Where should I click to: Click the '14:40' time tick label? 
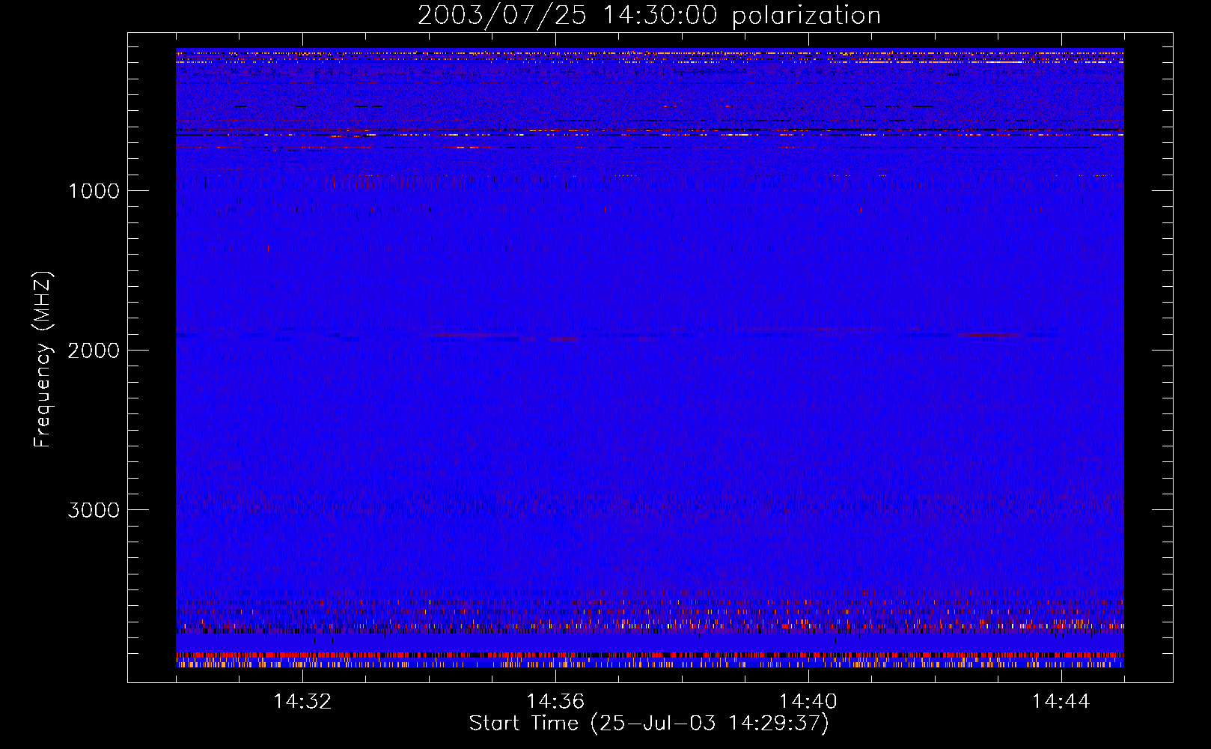pyautogui.click(x=808, y=702)
